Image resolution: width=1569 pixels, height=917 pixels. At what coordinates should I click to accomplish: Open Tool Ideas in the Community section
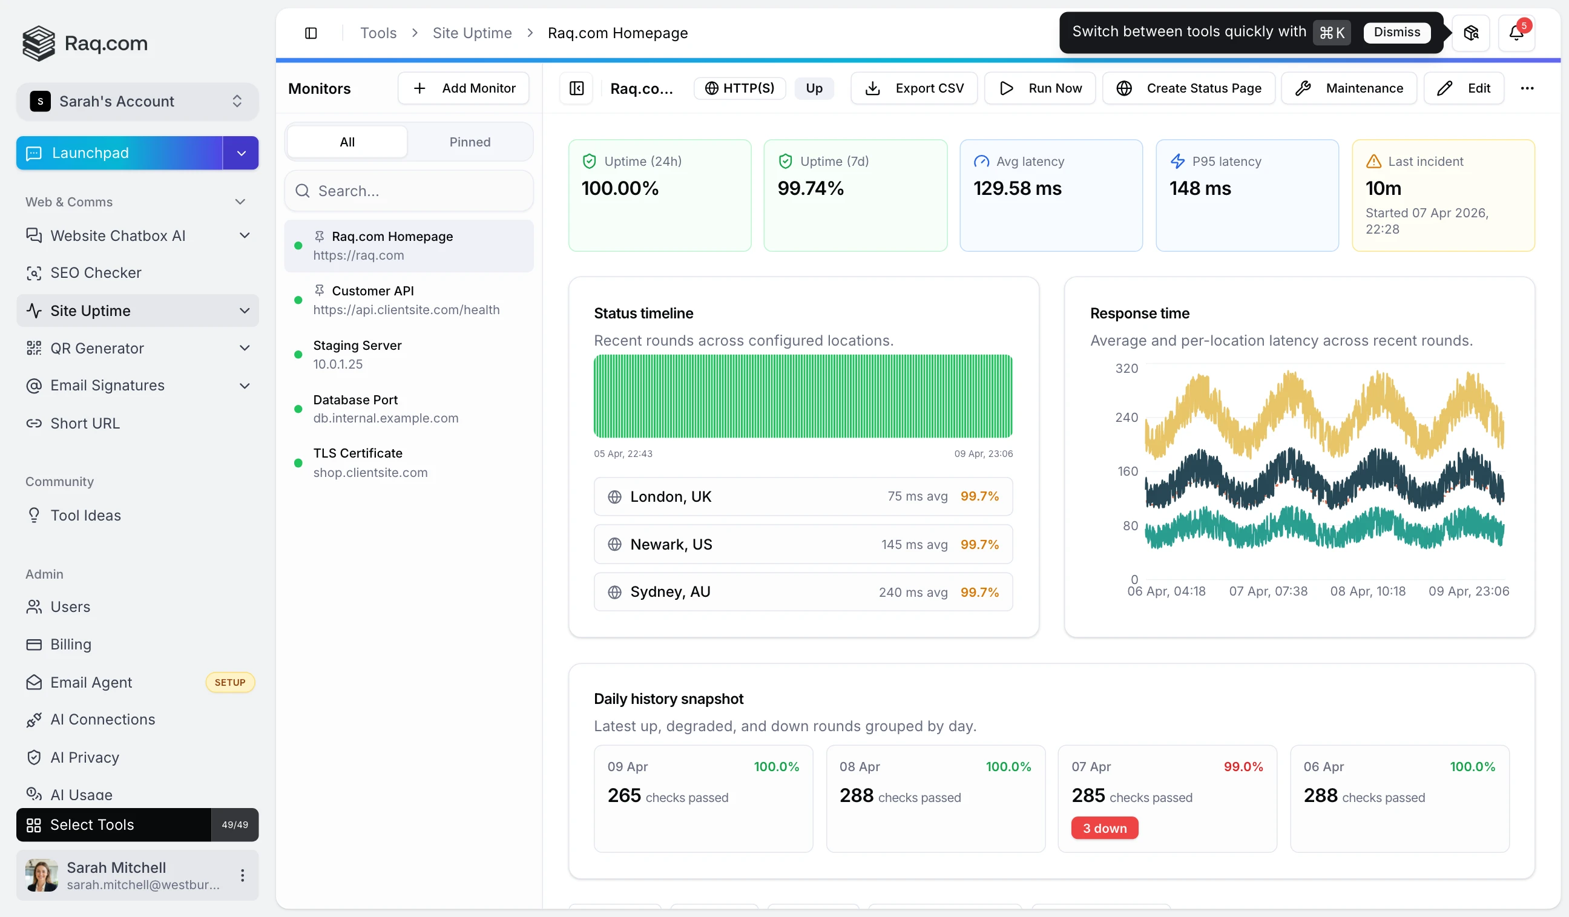coord(85,515)
